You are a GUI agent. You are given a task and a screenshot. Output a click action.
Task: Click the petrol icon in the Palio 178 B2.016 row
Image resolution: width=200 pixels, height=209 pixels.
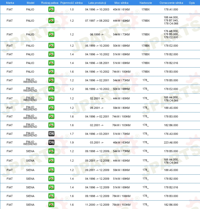pyautogui.click(x=51, y=63)
